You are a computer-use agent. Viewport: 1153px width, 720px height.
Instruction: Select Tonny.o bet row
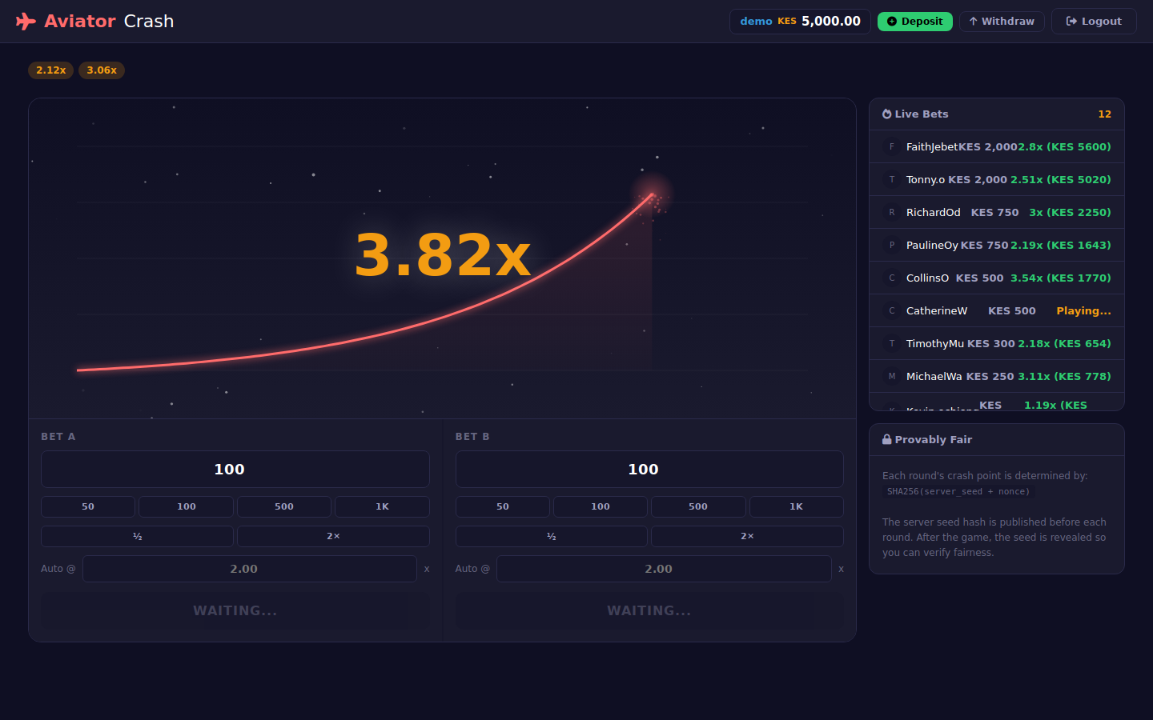[x=997, y=180]
